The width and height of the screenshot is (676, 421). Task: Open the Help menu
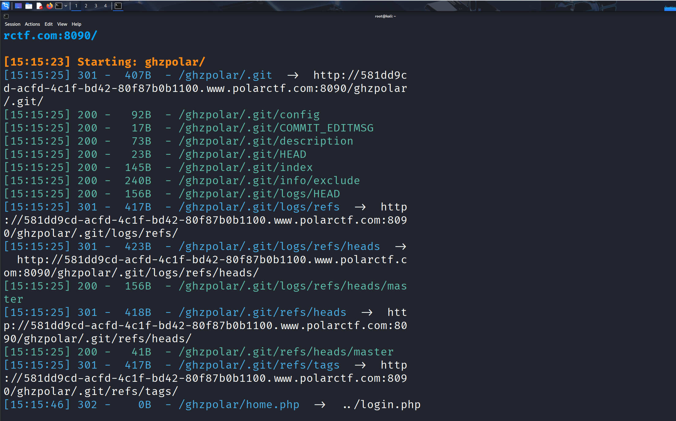pyautogui.click(x=76, y=24)
